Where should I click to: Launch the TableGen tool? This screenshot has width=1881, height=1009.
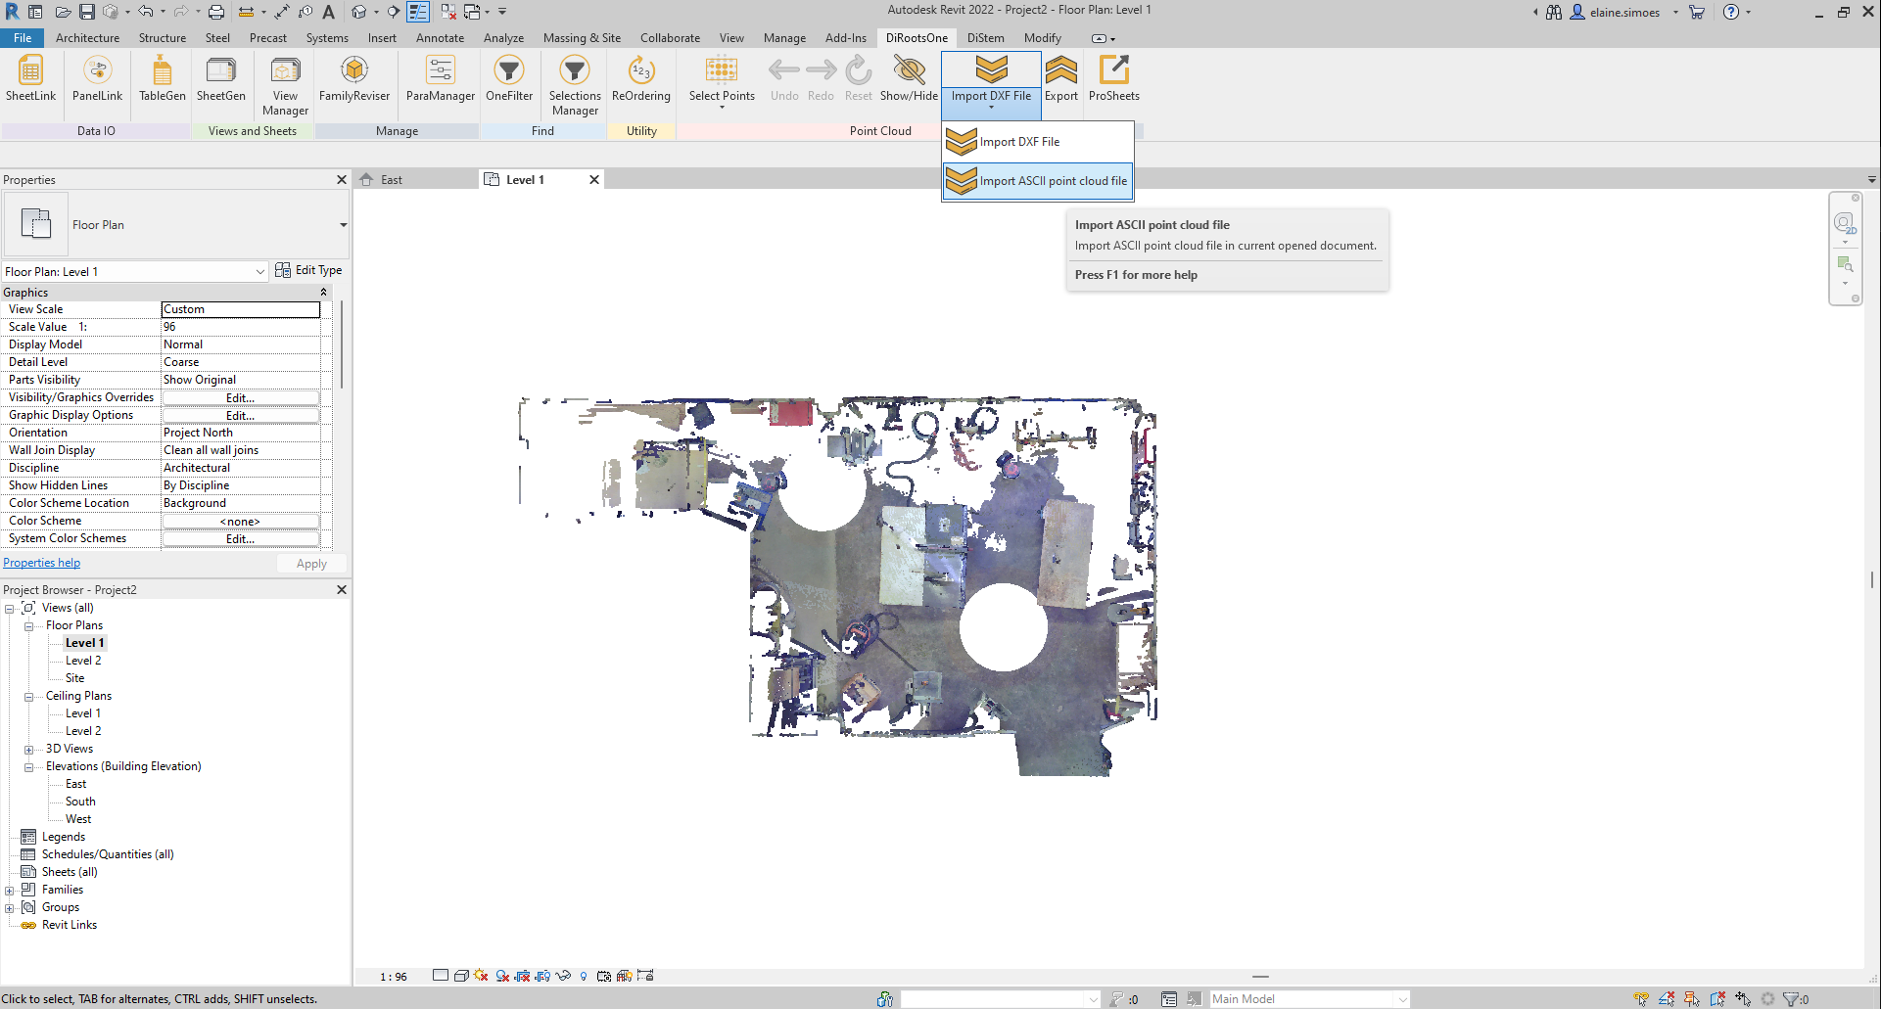click(163, 78)
